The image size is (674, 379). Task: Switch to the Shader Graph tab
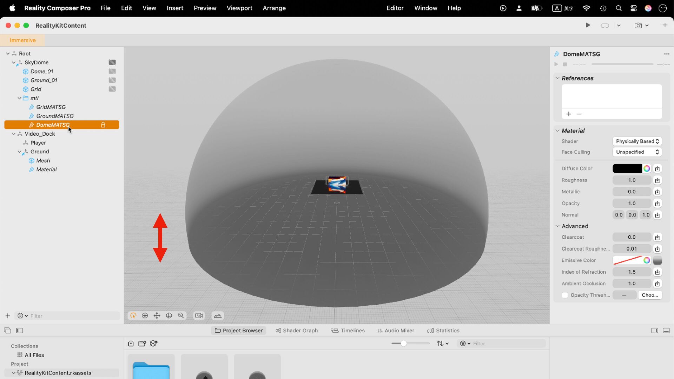tap(297, 331)
